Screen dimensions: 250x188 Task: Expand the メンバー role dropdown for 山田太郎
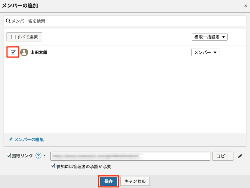[205, 52]
